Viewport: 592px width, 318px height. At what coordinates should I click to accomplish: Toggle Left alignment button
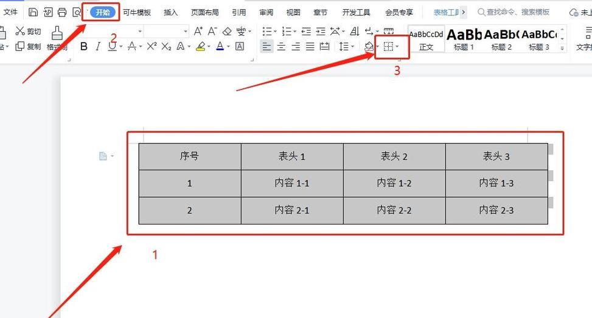tap(267, 46)
